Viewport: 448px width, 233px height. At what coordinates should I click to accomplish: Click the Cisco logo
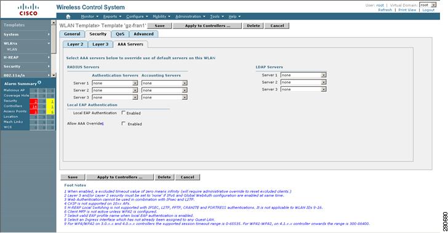(28, 9)
